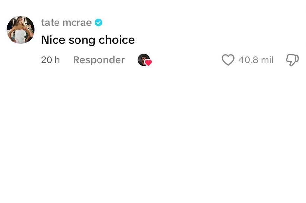Viewport: 306px width, 203px height.
Task: Tap the mini avatar right of Responder
Action: 143,60
